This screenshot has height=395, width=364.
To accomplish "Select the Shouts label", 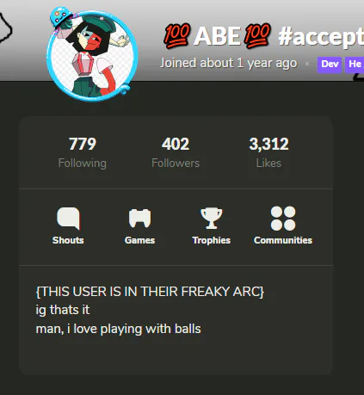I will pyautogui.click(x=68, y=240).
